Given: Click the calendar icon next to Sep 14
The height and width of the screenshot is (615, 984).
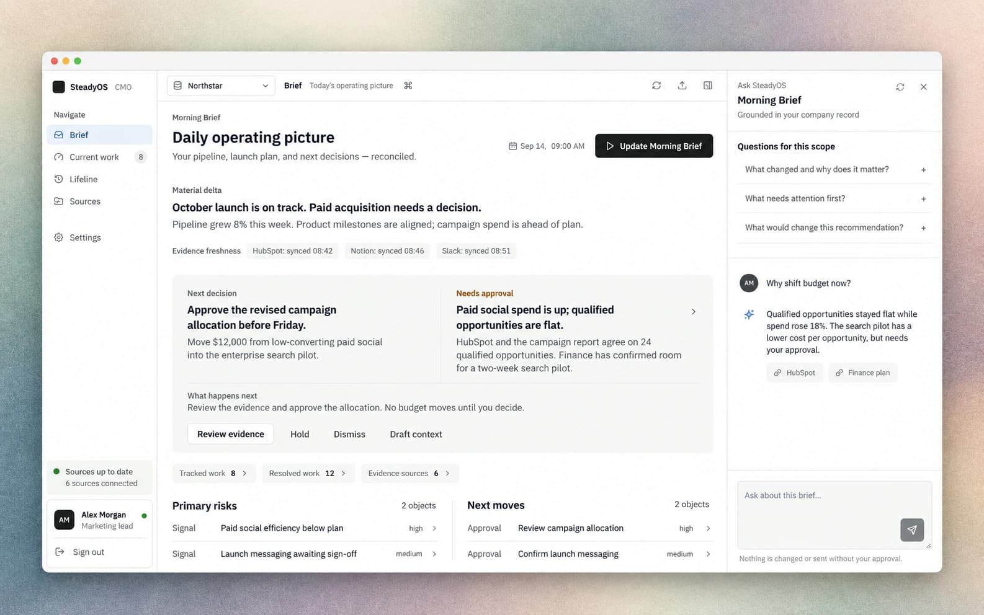Looking at the screenshot, I should click(513, 146).
